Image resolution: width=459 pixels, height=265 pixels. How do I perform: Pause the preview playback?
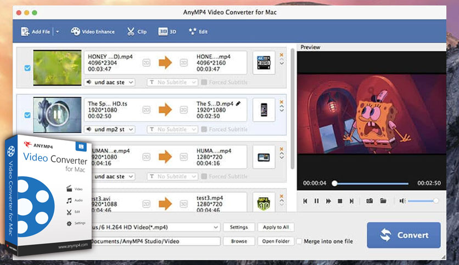point(316,201)
